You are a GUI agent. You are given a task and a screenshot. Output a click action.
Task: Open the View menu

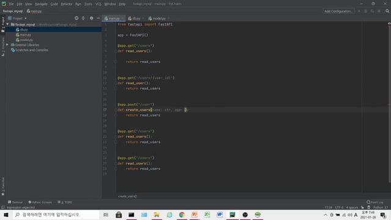coord(29,4)
